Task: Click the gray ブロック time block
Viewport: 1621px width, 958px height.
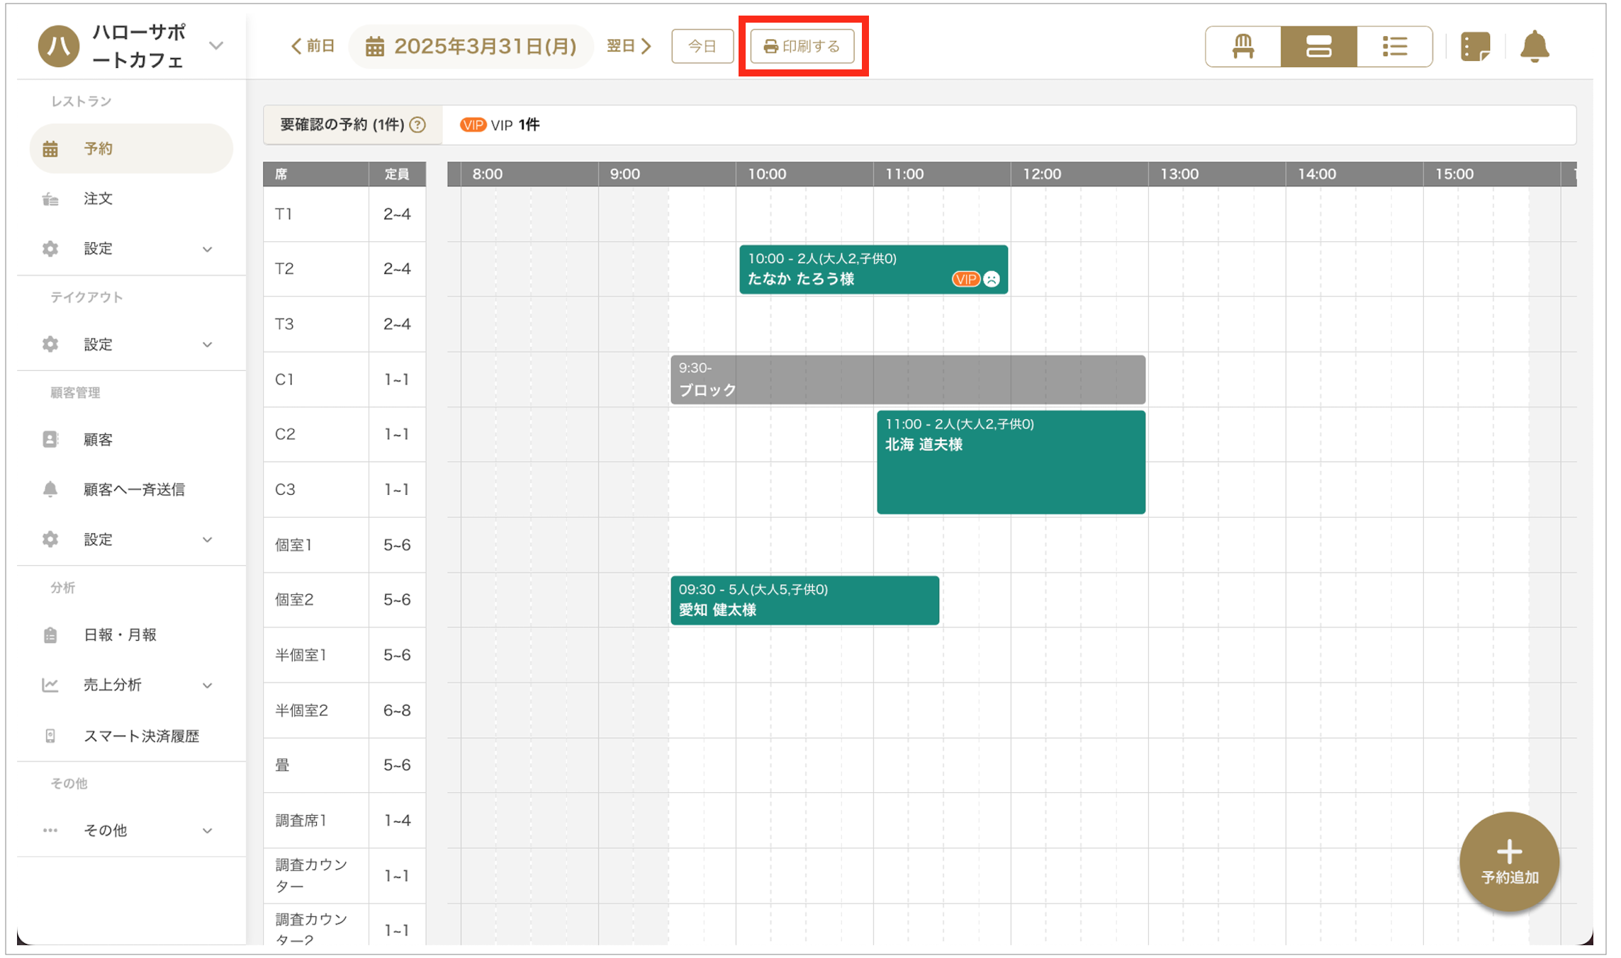Action: click(907, 380)
